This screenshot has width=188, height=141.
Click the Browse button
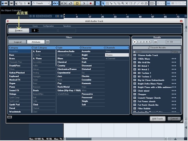click(19, 30)
